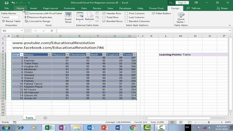Click the Share button
This screenshot has width=233, height=131.
(x=222, y=8)
